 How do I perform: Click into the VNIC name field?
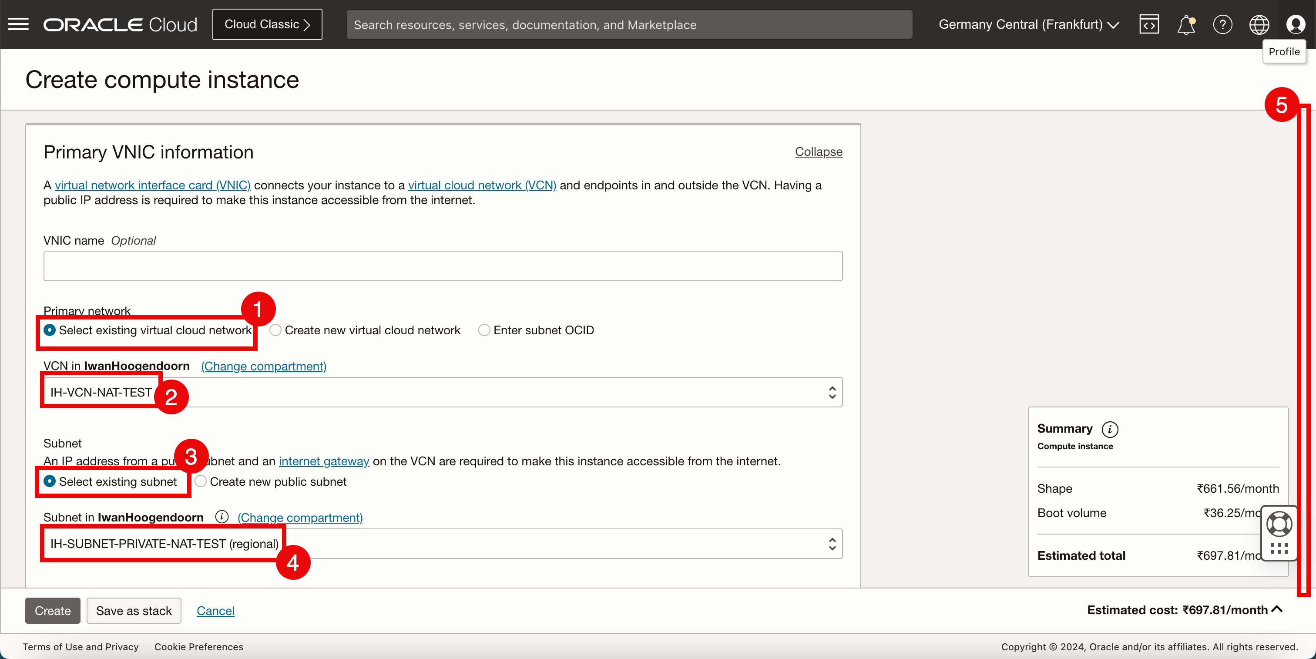443,266
